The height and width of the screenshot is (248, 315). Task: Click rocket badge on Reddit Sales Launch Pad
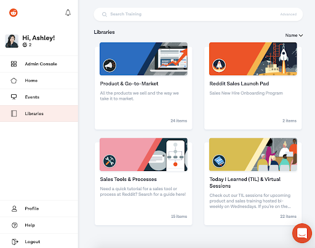point(219,66)
